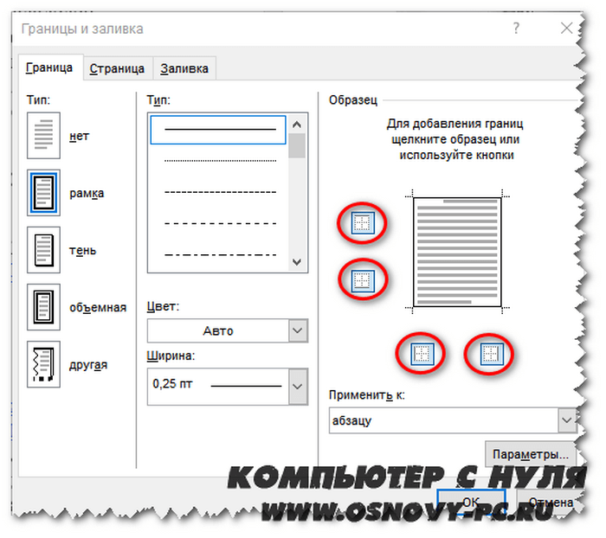
Task: Open the Заливка tab
Action: [x=184, y=68]
